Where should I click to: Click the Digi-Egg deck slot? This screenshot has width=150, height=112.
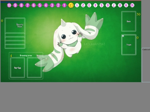coord(17,68)
